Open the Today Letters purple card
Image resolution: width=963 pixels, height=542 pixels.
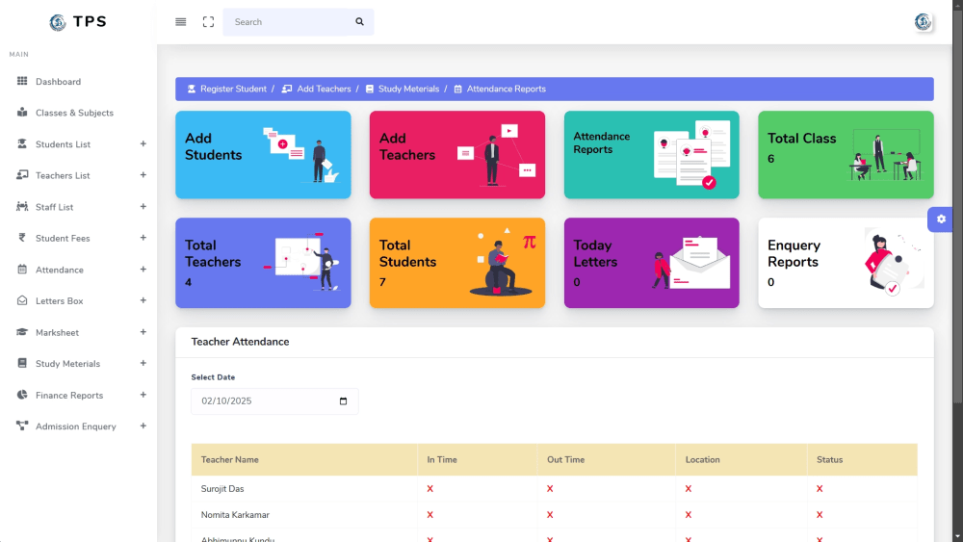coord(652,263)
